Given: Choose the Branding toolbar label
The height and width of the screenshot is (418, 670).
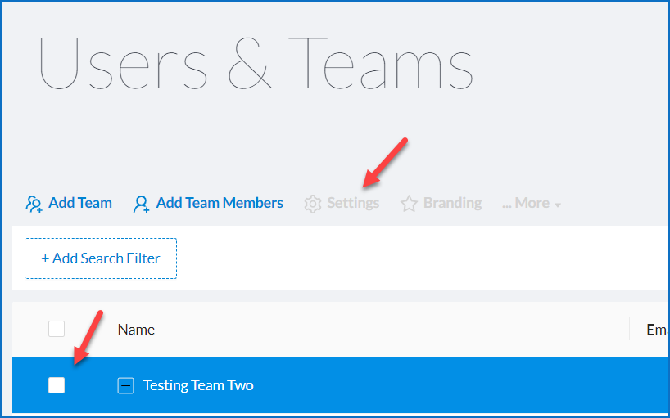Looking at the screenshot, I should tap(452, 203).
